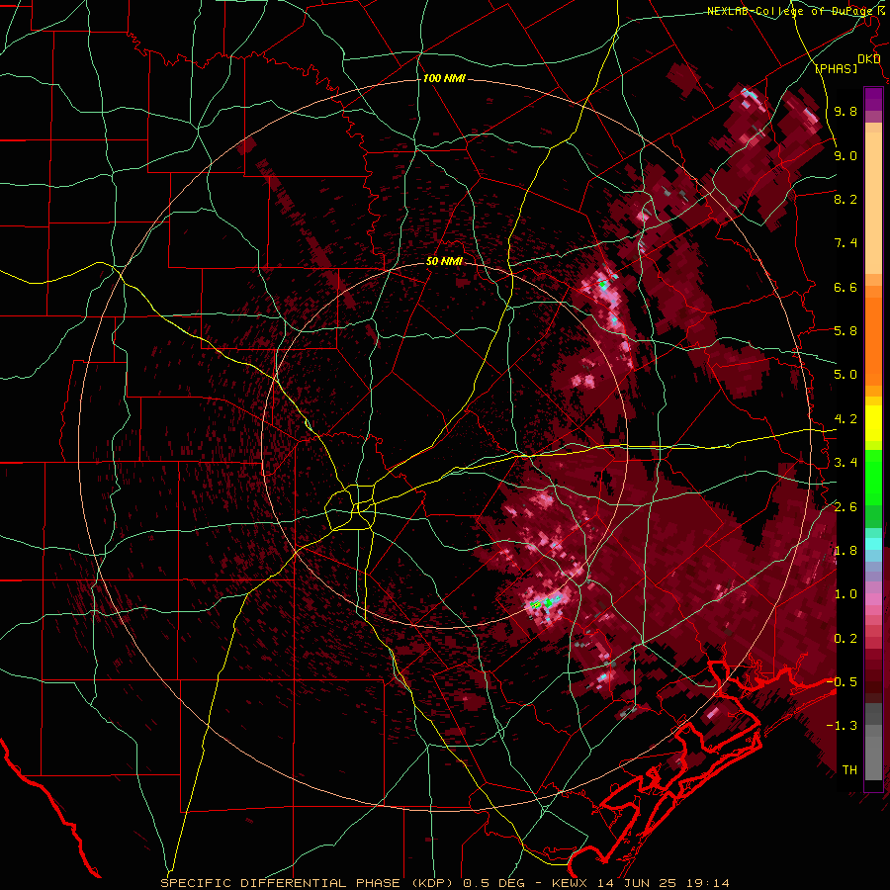Click the yellow-green high-KDP storm core on the map
Image resolution: width=890 pixels, height=890 pixels.
[535, 605]
